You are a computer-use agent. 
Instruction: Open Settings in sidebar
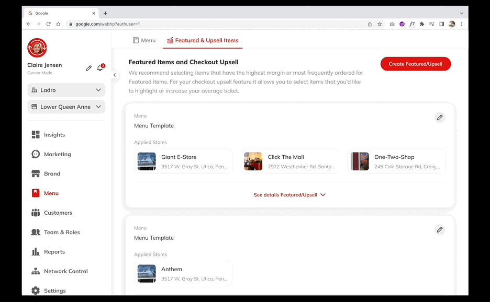(x=49, y=291)
